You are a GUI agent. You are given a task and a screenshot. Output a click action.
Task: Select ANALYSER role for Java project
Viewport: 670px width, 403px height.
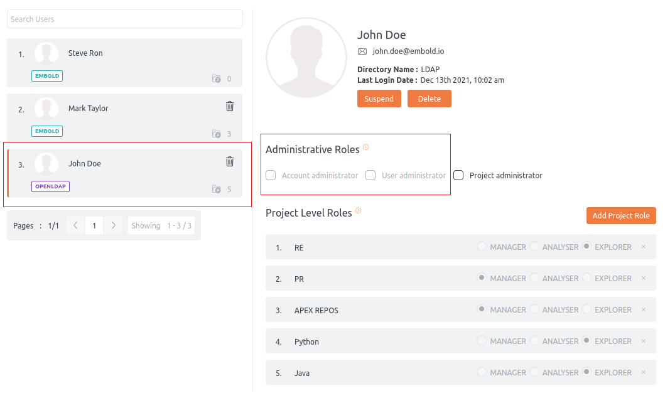tap(534, 372)
